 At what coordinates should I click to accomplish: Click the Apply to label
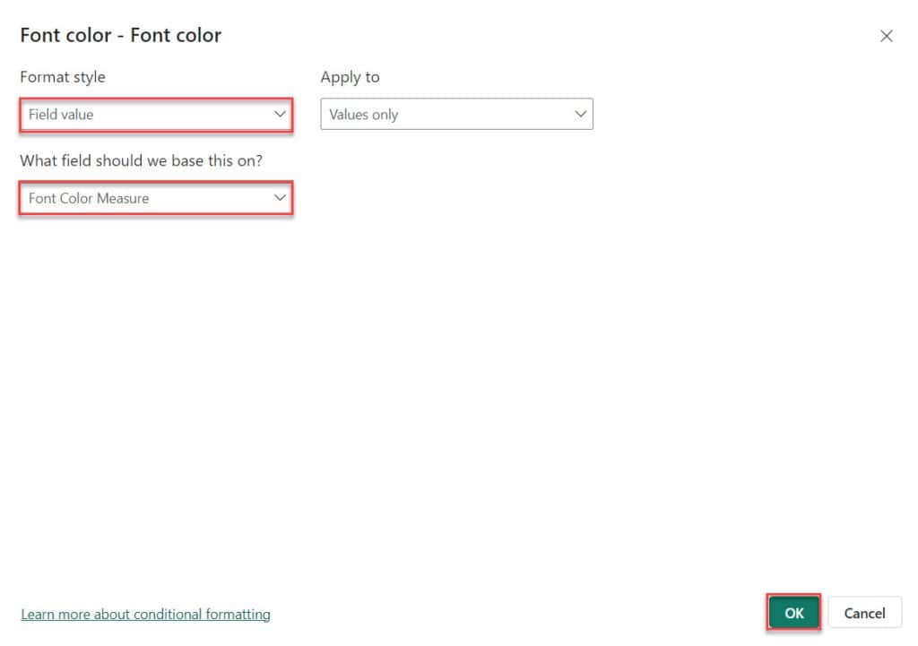point(350,77)
